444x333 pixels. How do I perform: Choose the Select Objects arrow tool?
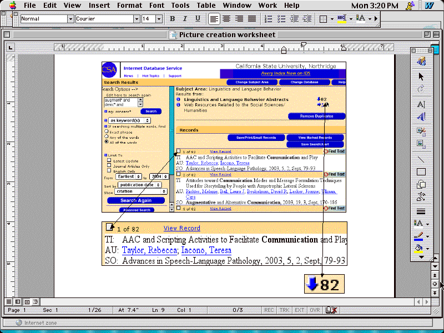421,77
